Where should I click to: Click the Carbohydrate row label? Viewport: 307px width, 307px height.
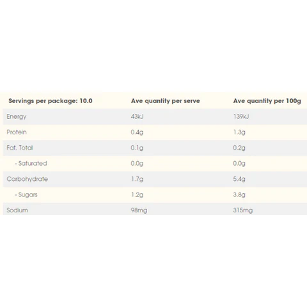(x=27, y=179)
